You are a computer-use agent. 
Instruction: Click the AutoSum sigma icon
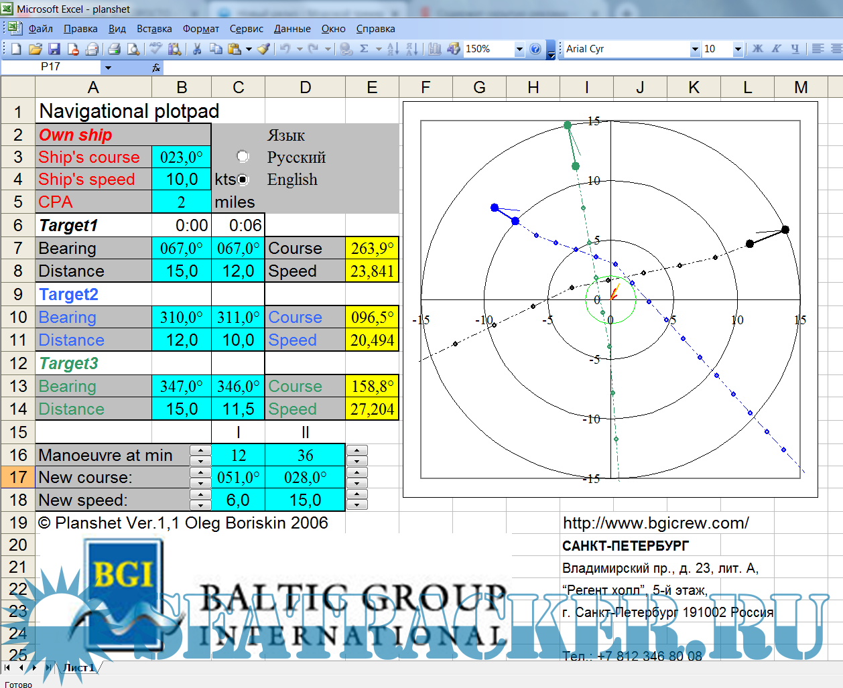click(364, 49)
